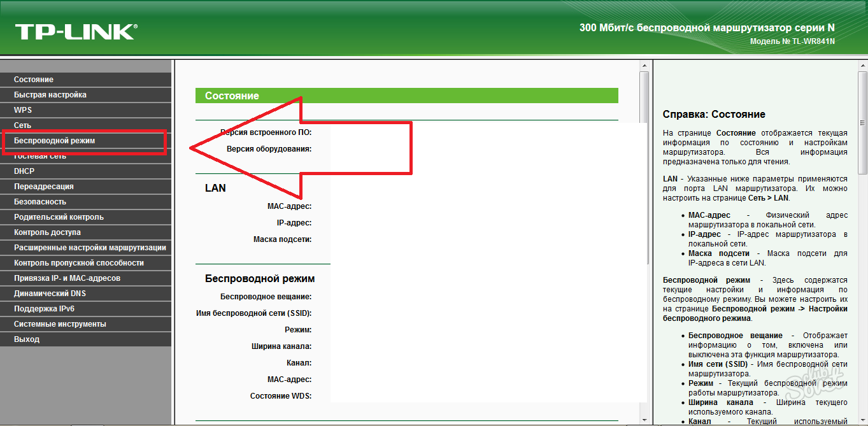Screen dimensions: 868x426
Task: Select Расширенные настройки маршрутизации
Action: point(90,248)
